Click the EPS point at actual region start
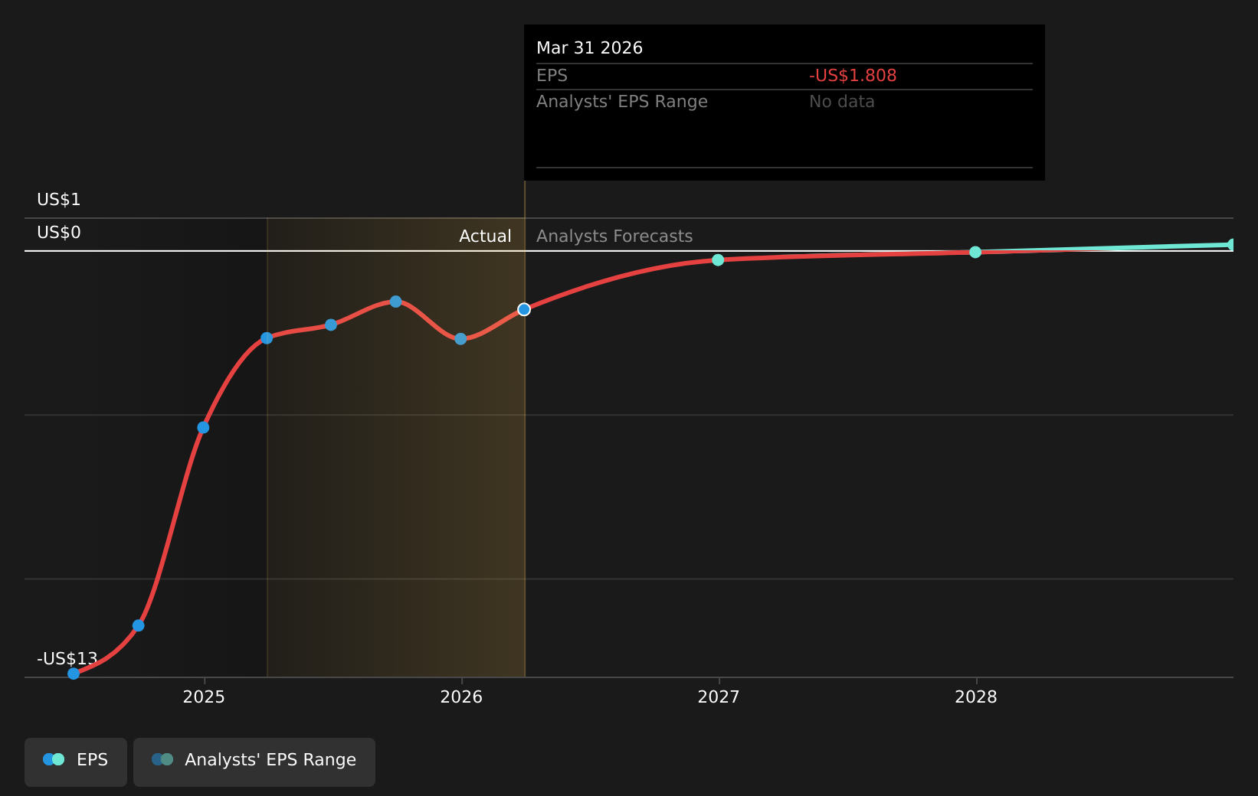The height and width of the screenshot is (796, 1258). pos(267,338)
